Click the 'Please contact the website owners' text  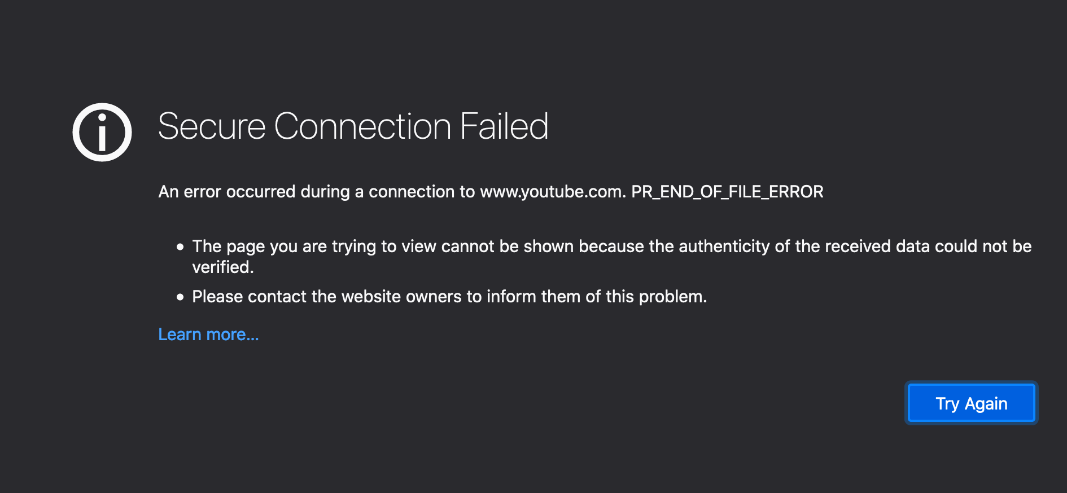click(x=327, y=297)
